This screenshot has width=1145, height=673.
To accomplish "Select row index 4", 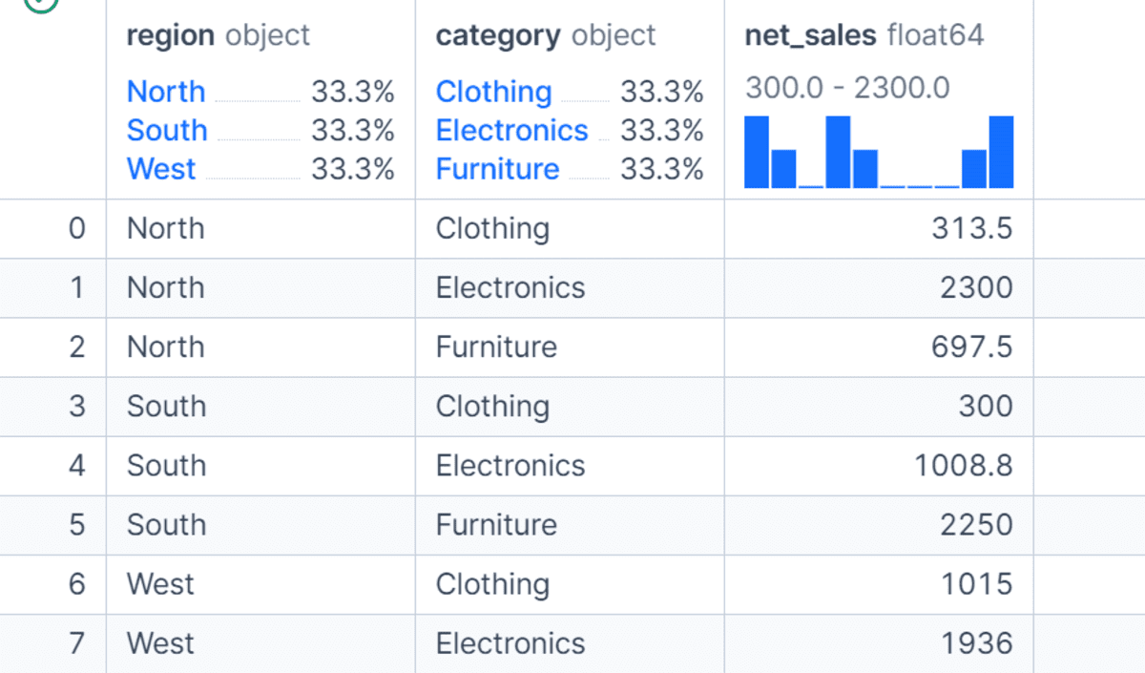I will point(76,466).
